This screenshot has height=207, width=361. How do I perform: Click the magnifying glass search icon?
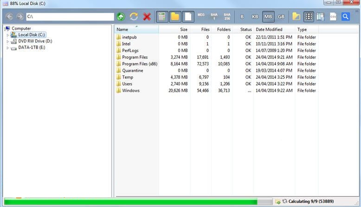pos(346,17)
